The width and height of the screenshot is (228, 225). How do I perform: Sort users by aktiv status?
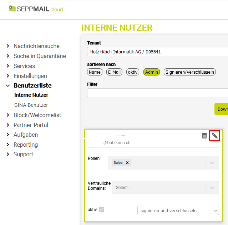[x=133, y=72]
